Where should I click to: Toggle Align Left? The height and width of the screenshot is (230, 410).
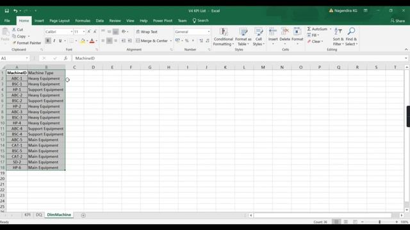pos(103,41)
